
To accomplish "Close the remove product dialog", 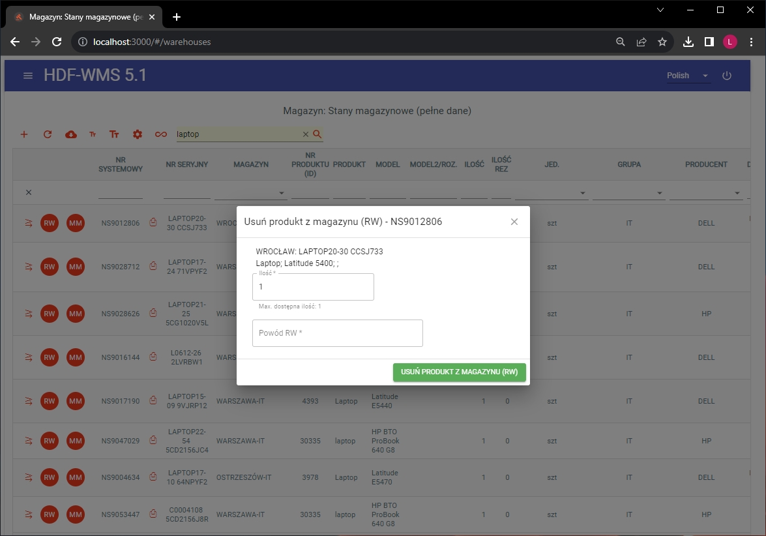I will click(x=514, y=222).
